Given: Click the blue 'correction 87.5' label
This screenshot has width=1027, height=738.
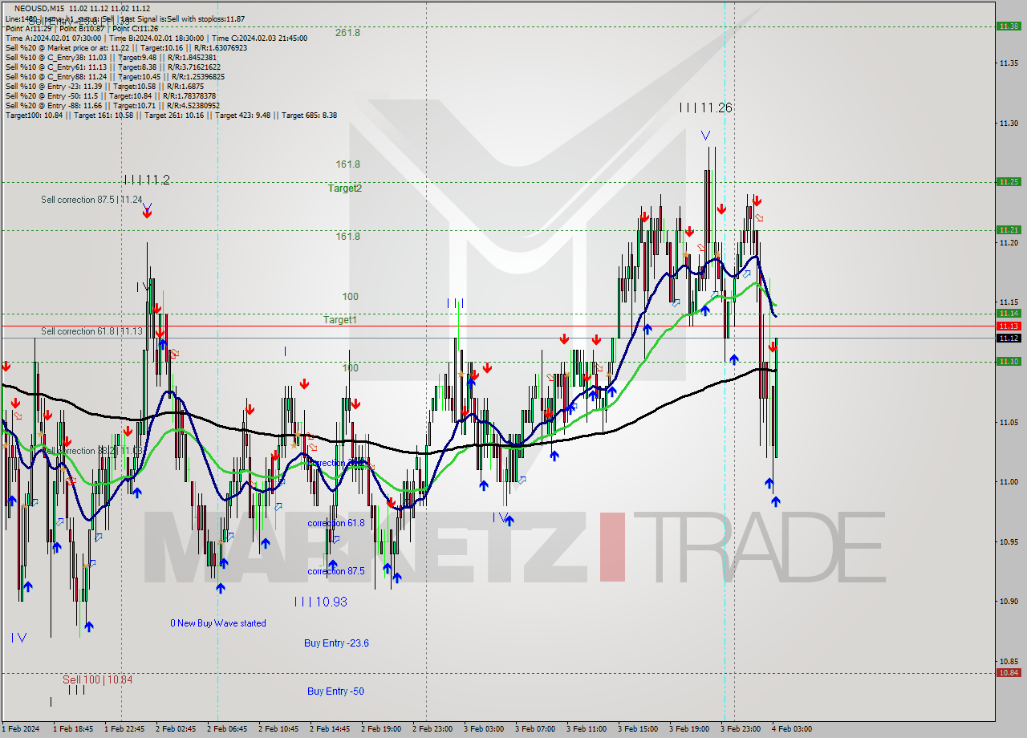Looking at the screenshot, I should pyautogui.click(x=336, y=571).
